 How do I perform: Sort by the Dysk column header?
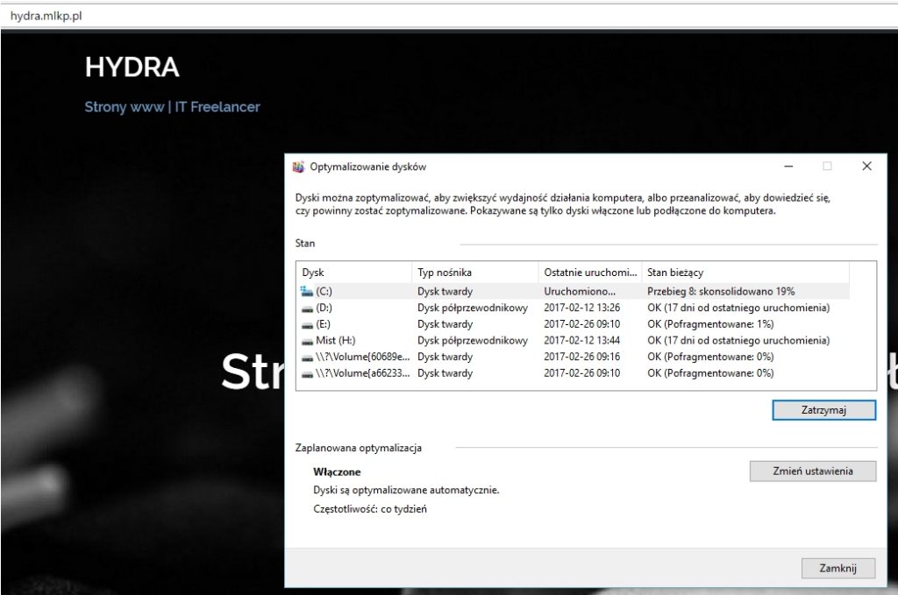[354, 273]
